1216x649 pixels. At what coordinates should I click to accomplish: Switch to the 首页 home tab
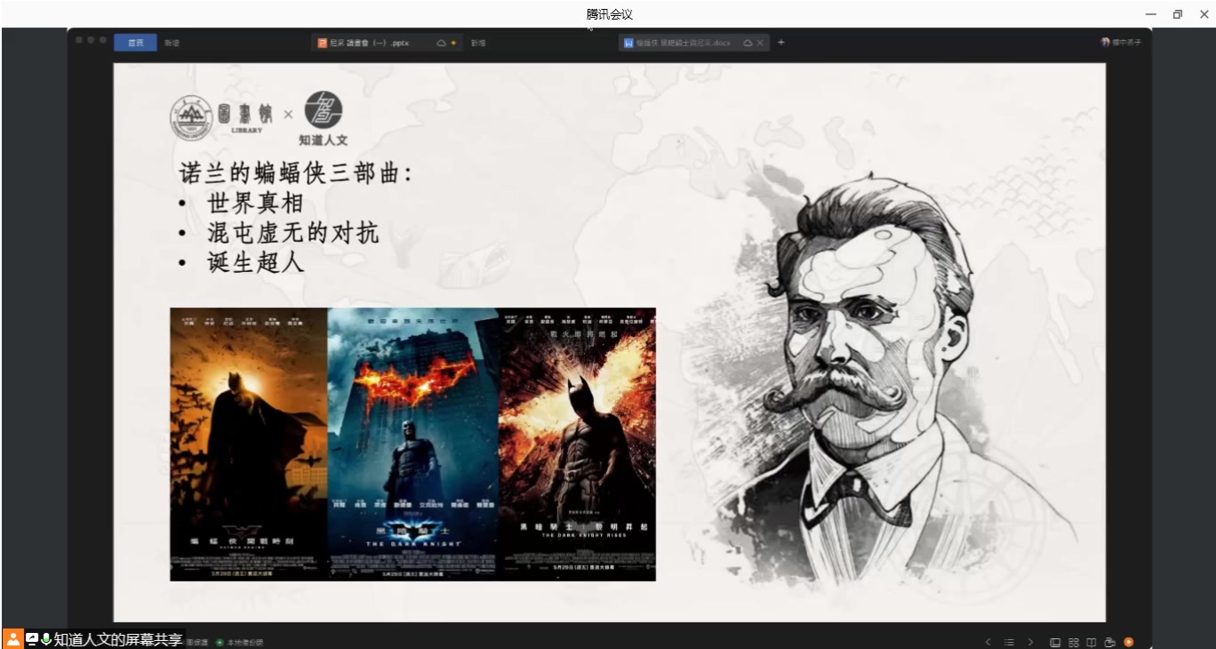[x=135, y=43]
